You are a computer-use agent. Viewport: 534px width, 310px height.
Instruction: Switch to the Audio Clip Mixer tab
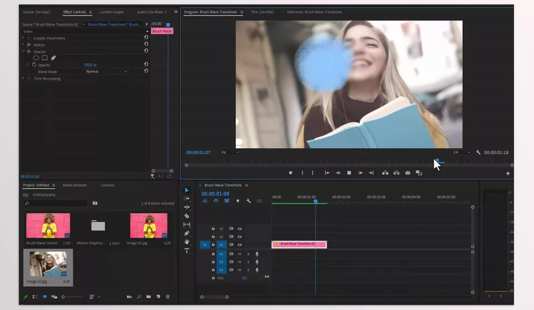coord(151,12)
